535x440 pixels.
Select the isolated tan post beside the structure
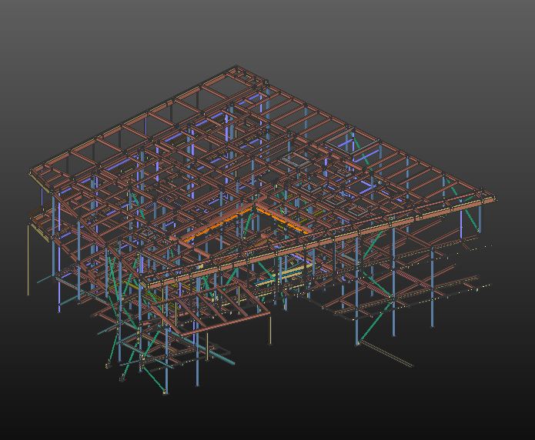point(28,259)
